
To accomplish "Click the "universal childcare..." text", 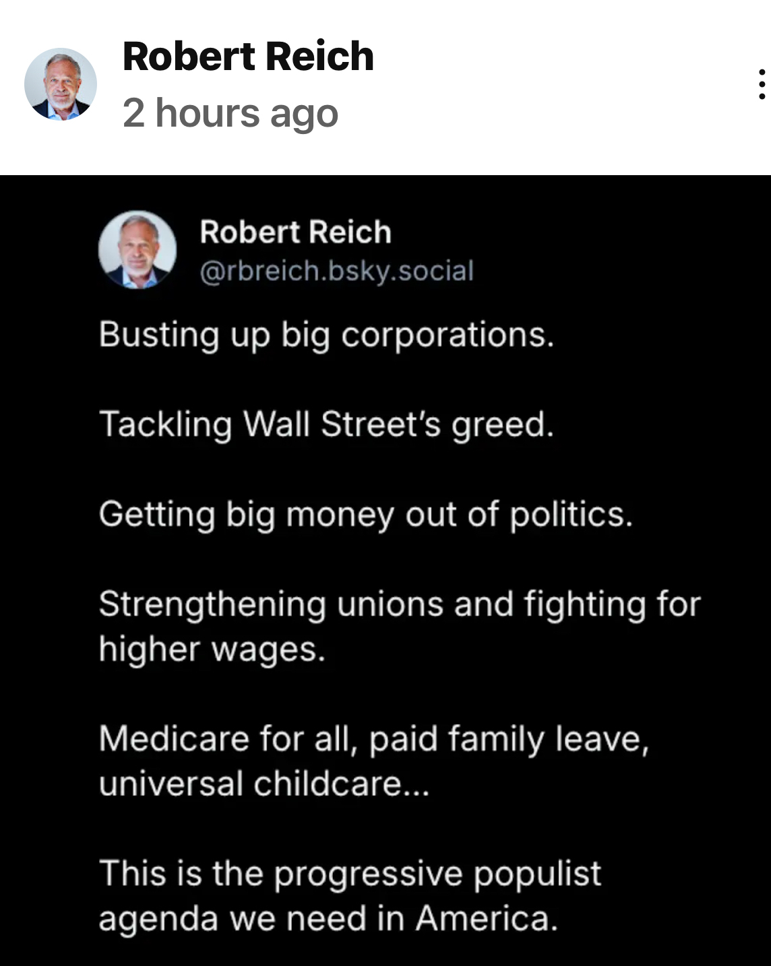I will click(x=264, y=784).
